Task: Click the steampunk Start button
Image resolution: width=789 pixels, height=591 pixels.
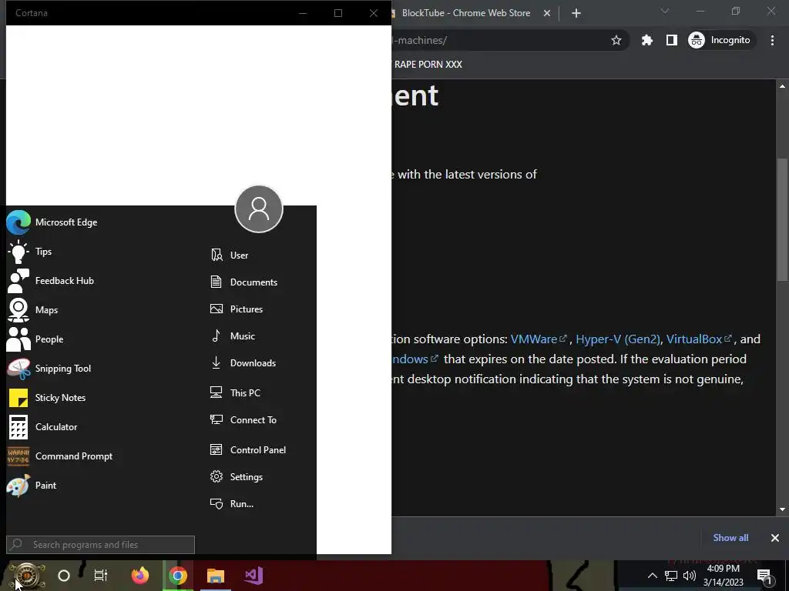Action: 26,576
